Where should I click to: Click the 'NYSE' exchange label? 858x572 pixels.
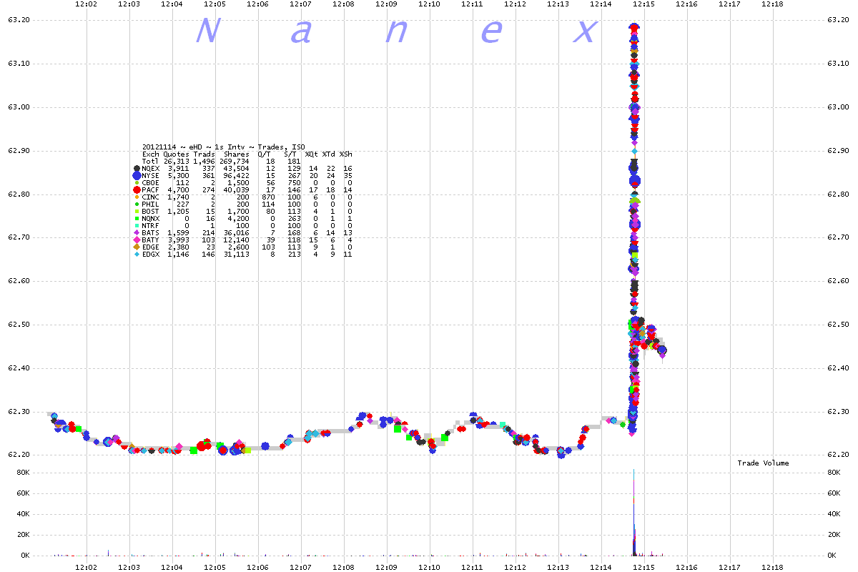(150, 176)
